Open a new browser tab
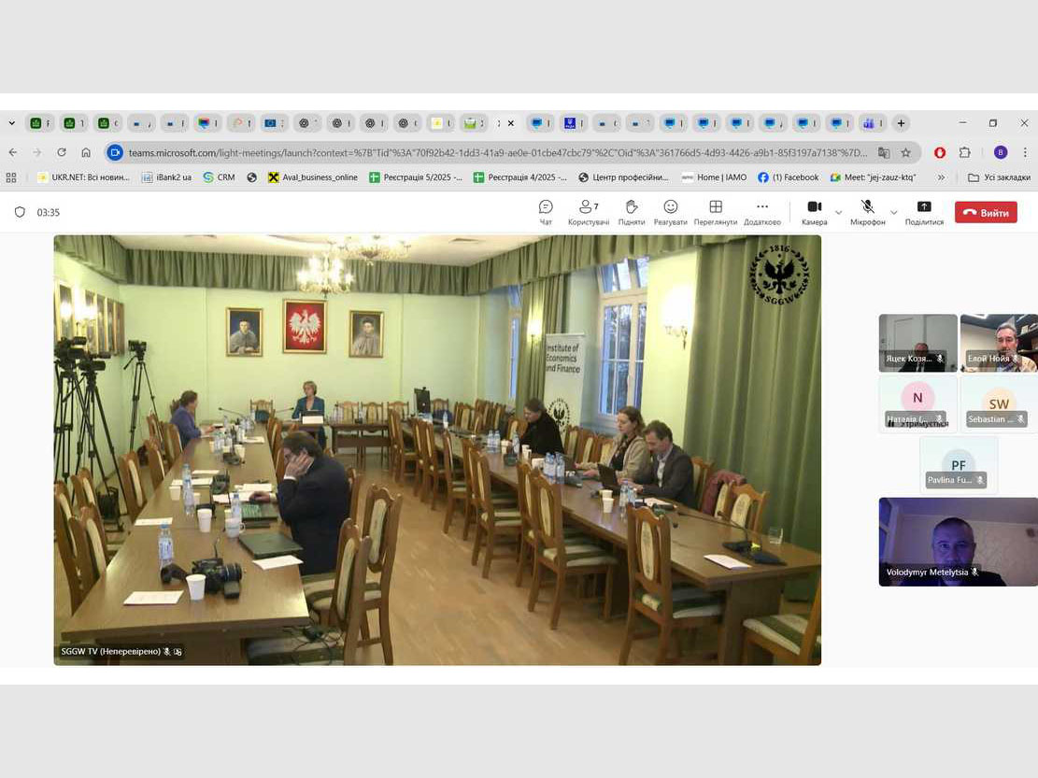1038x778 pixels. 901,123
